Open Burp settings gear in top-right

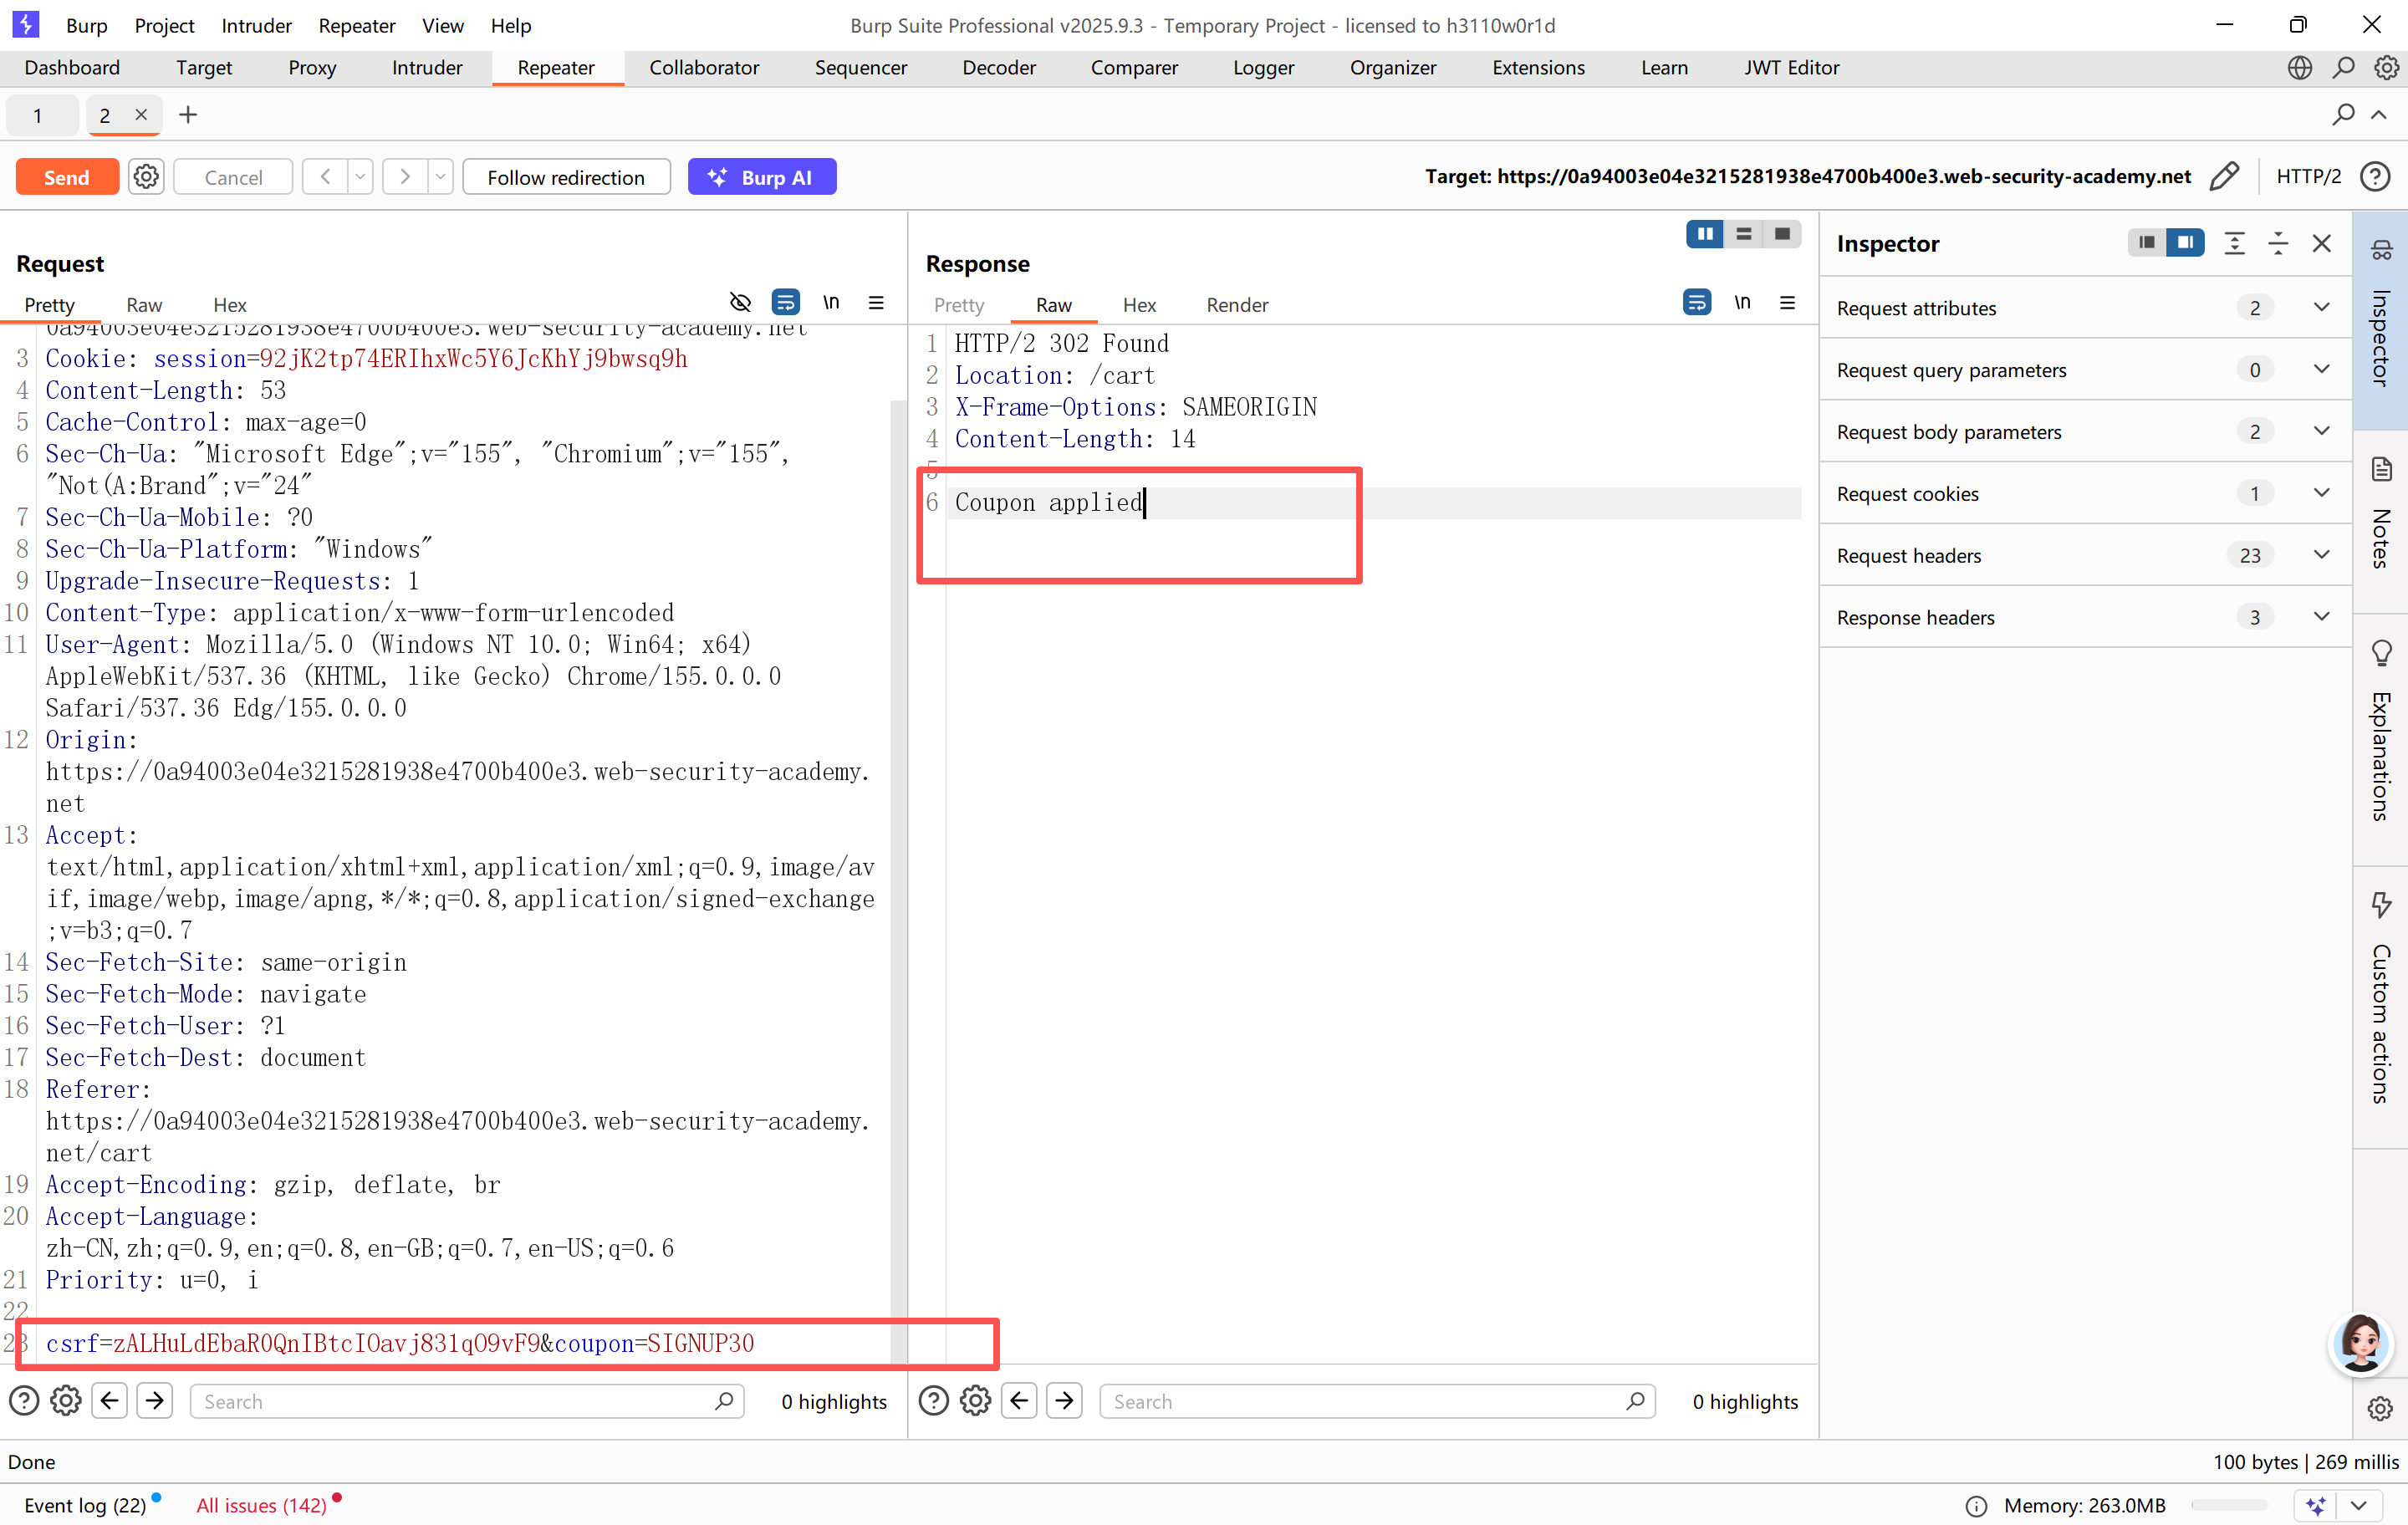coord(2387,67)
